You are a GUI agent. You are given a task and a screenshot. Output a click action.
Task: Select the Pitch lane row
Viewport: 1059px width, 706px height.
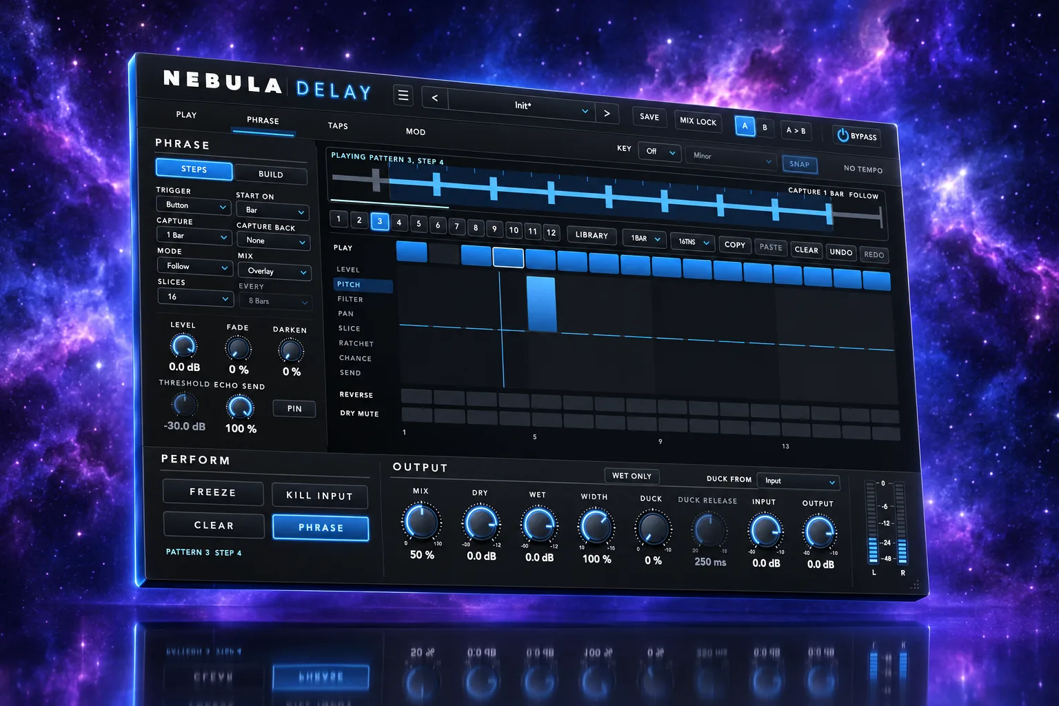[363, 285]
